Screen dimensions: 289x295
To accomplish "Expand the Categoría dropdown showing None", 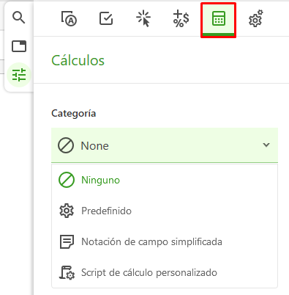I will 165,145.
